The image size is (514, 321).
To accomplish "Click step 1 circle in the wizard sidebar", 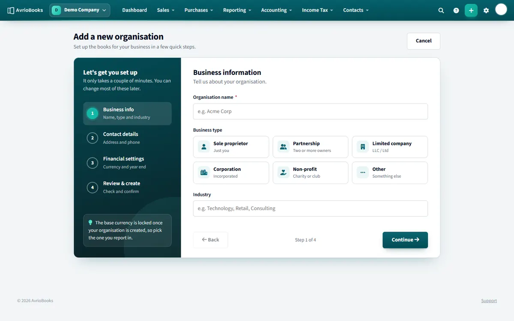I will 93,113.
